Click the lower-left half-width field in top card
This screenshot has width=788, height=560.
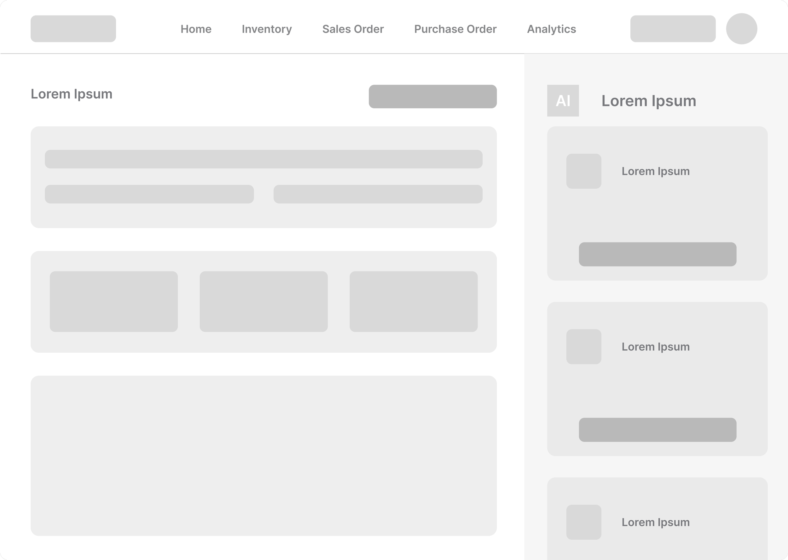point(149,194)
